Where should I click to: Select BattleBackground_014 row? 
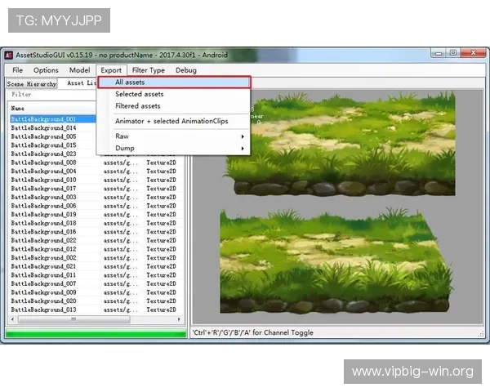pos(53,128)
